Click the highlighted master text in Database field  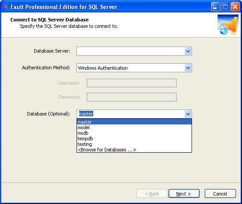pyautogui.click(x=86, y=114)
